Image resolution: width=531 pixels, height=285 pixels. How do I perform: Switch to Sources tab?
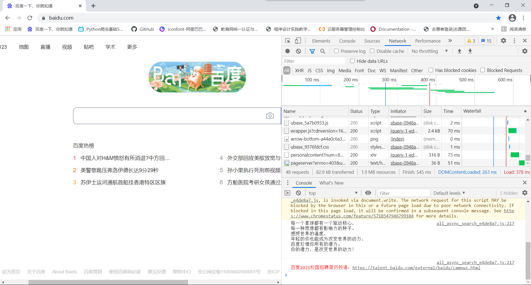[372, 41]
